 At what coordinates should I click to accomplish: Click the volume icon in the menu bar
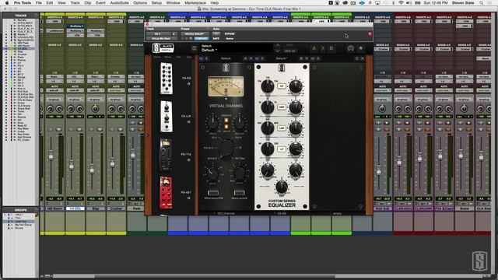(409, 3)
